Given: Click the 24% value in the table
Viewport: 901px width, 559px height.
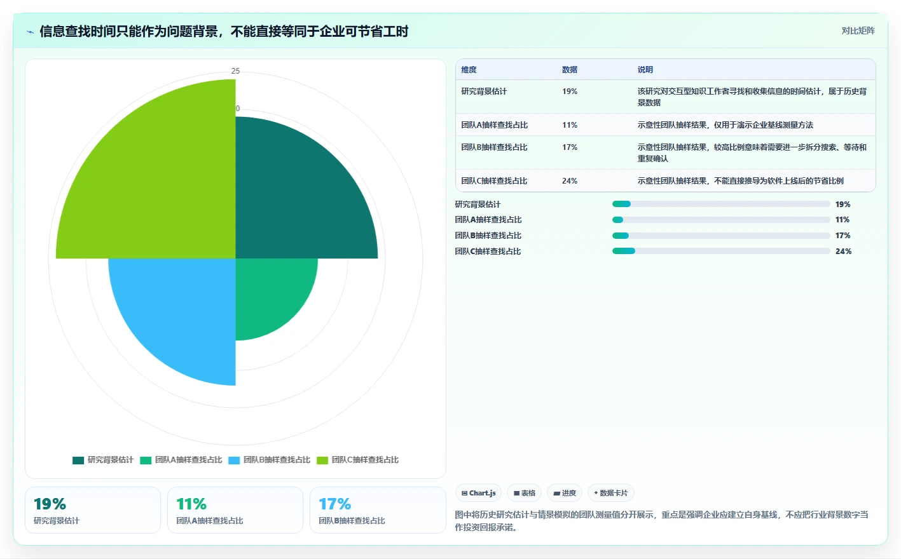Looking at the screenshot, I should (x=570, y=181).
